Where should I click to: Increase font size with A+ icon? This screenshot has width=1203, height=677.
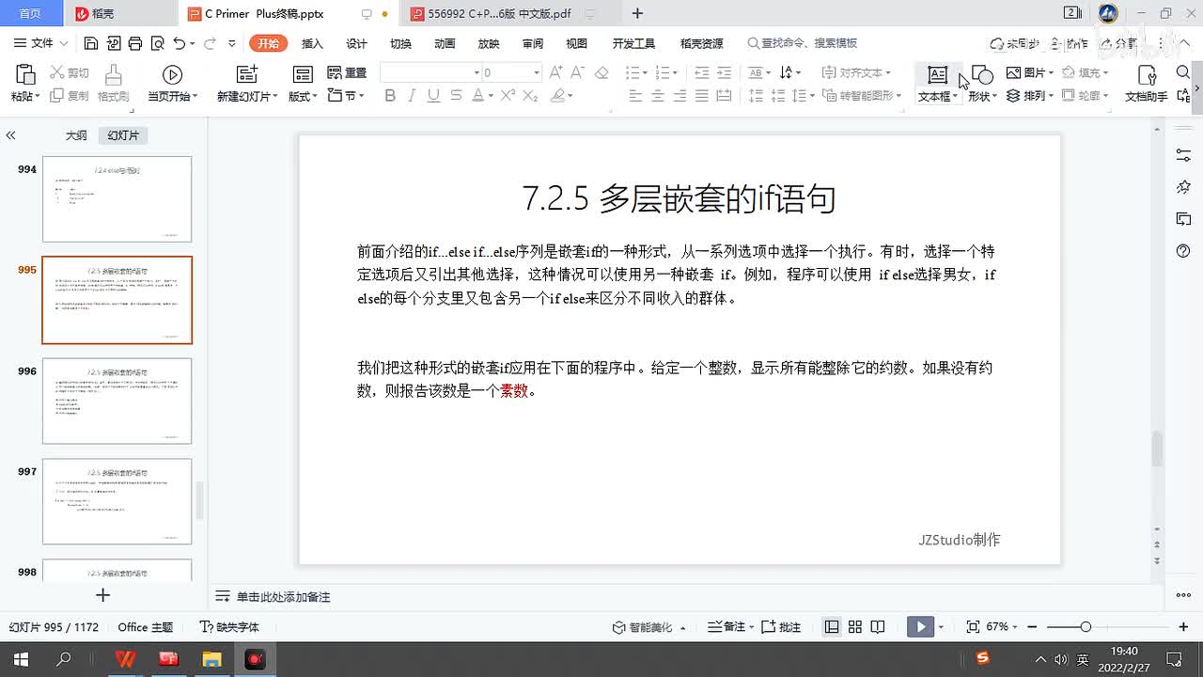555,72
